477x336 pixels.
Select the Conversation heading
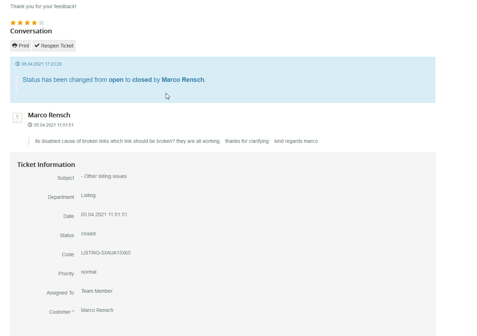pos(31,31)
